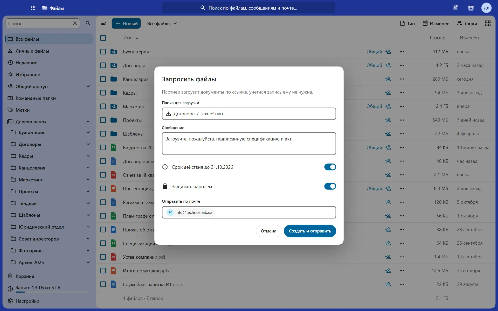Image resolution: width=498 pixels, height=311 pixels.
Task: Open Избранное star item in sidebar
Action: [x=49, y=74]
